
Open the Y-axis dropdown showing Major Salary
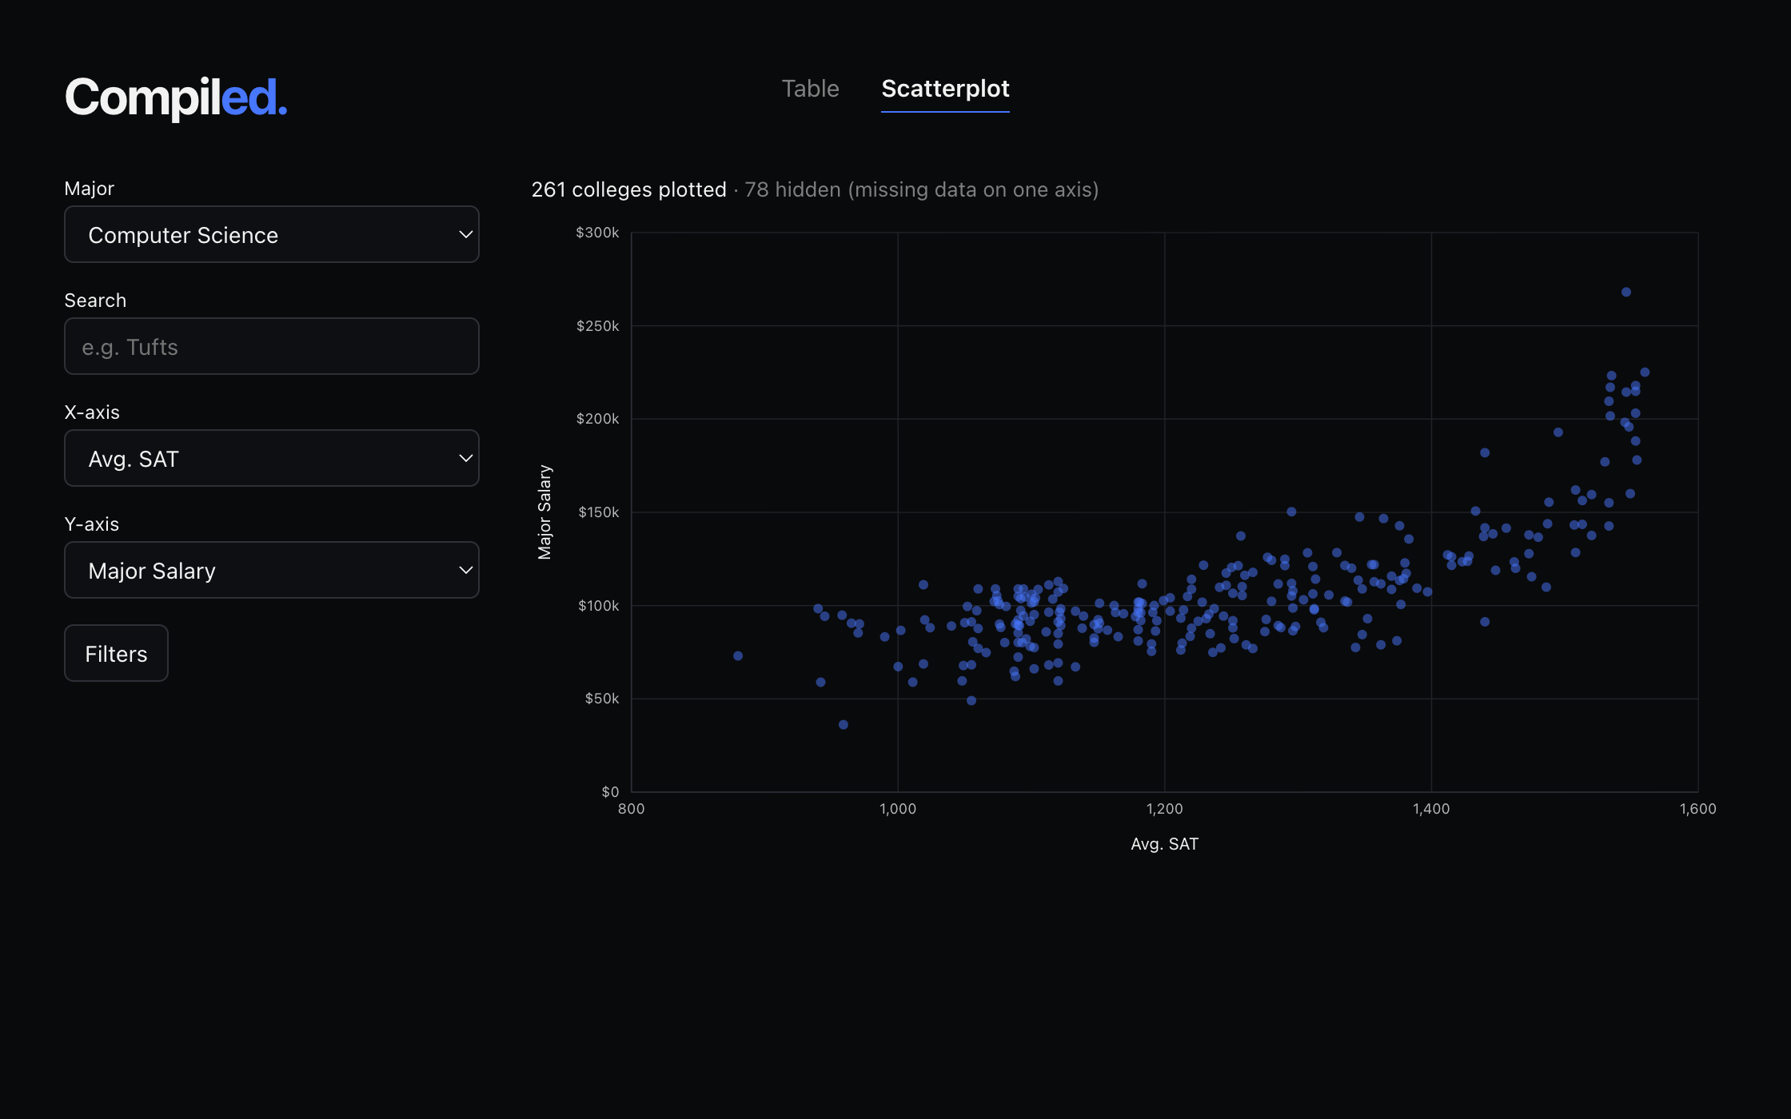272,571
